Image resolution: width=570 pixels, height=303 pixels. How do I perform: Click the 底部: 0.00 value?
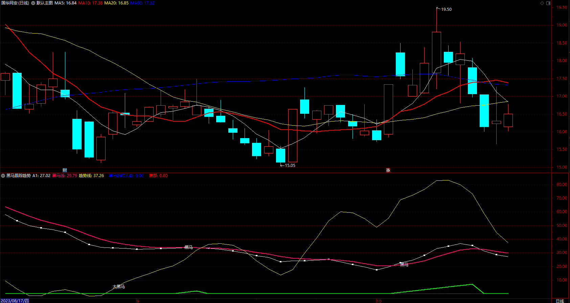(x=158, y=176)
